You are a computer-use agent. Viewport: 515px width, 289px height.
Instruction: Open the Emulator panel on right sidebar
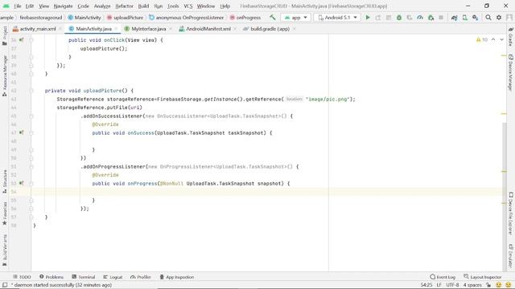(511, 256)
